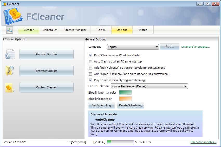Click the General Options gear document icon
221x147 pixels.
tap(10, 54)
